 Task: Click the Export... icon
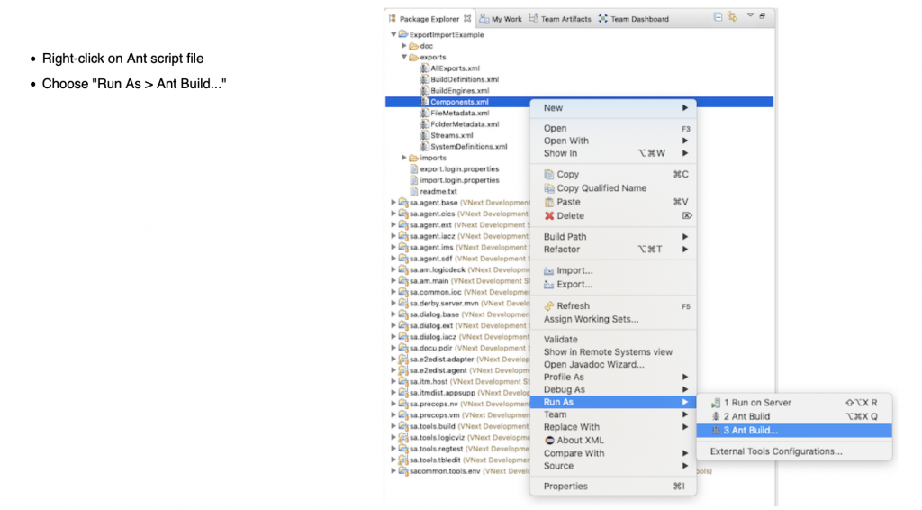pos(548,284)
